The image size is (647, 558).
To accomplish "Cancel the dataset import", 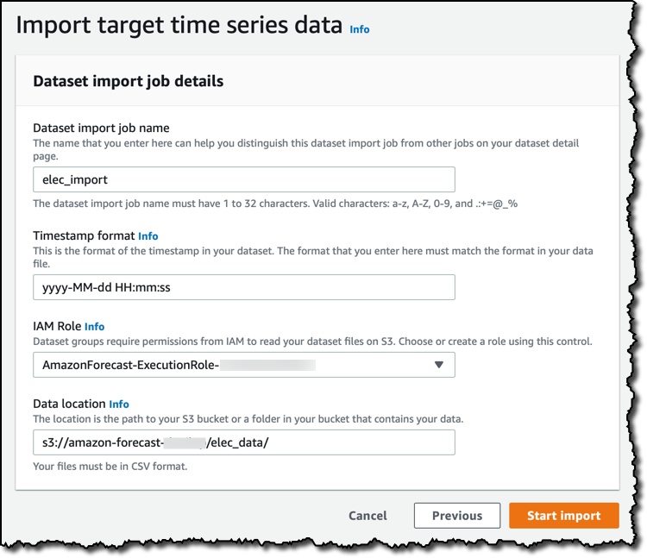I will pos(367,516).
